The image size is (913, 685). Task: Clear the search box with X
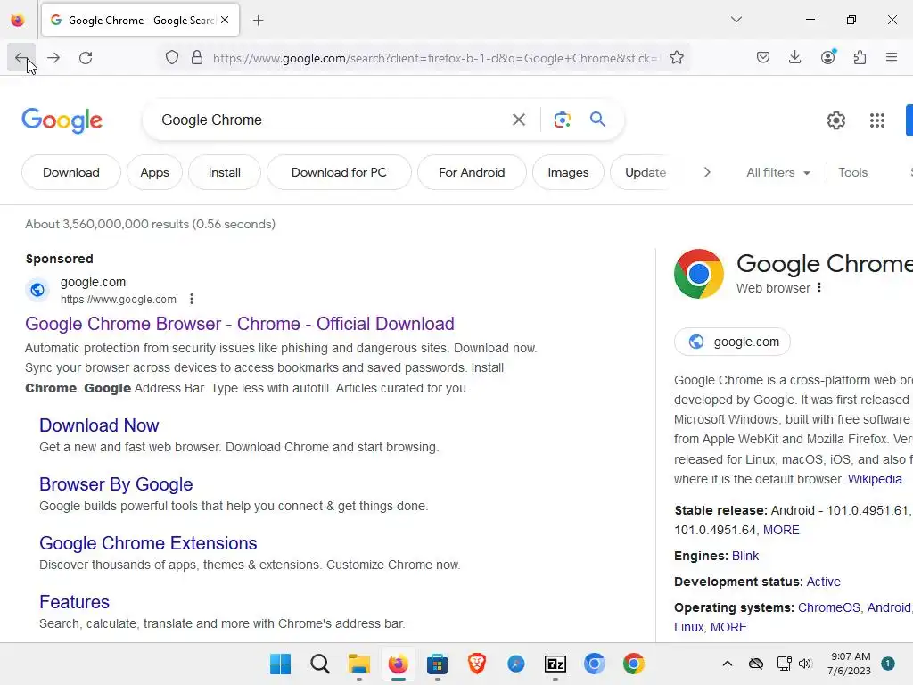click(x=518, y=120)
